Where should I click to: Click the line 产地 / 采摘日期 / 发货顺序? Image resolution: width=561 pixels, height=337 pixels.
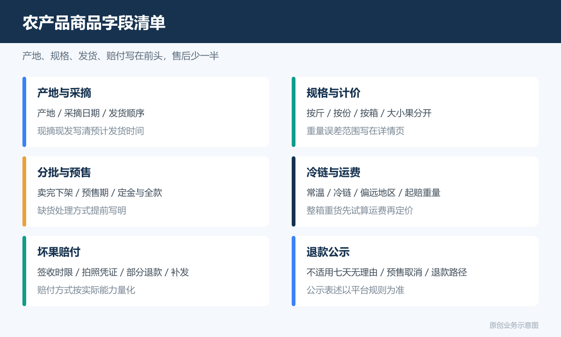coord(91,113)
